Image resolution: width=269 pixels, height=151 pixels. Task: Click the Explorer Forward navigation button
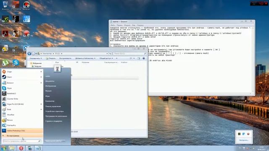pyautogui.click(x=33, y=54)
